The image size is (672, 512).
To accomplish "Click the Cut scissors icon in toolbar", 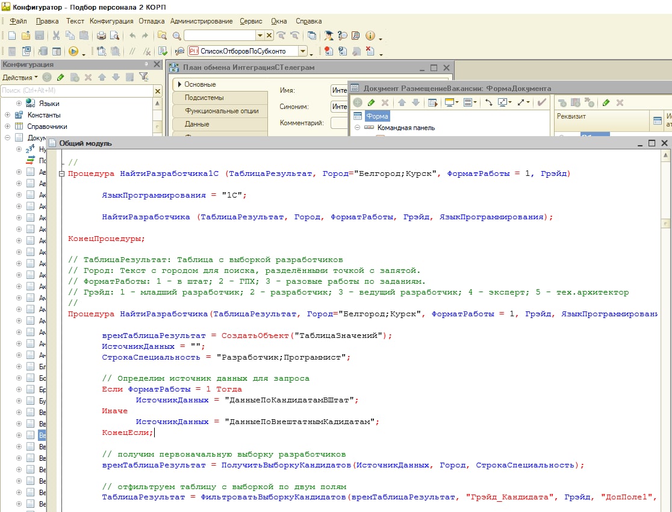I will pyautogui.click(x=57, y=36).
